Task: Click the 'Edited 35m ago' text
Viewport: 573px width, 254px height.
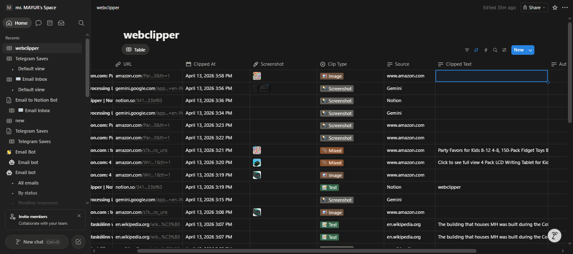Action: [499, 8]
